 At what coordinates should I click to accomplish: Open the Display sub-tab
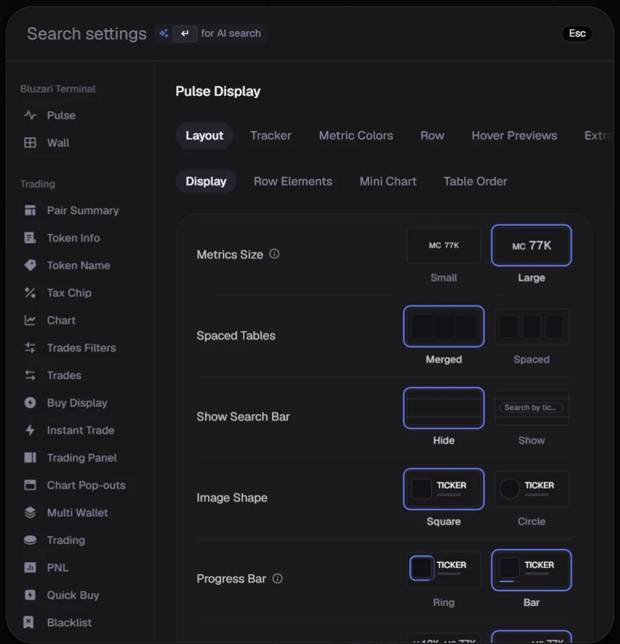point(206,181)
